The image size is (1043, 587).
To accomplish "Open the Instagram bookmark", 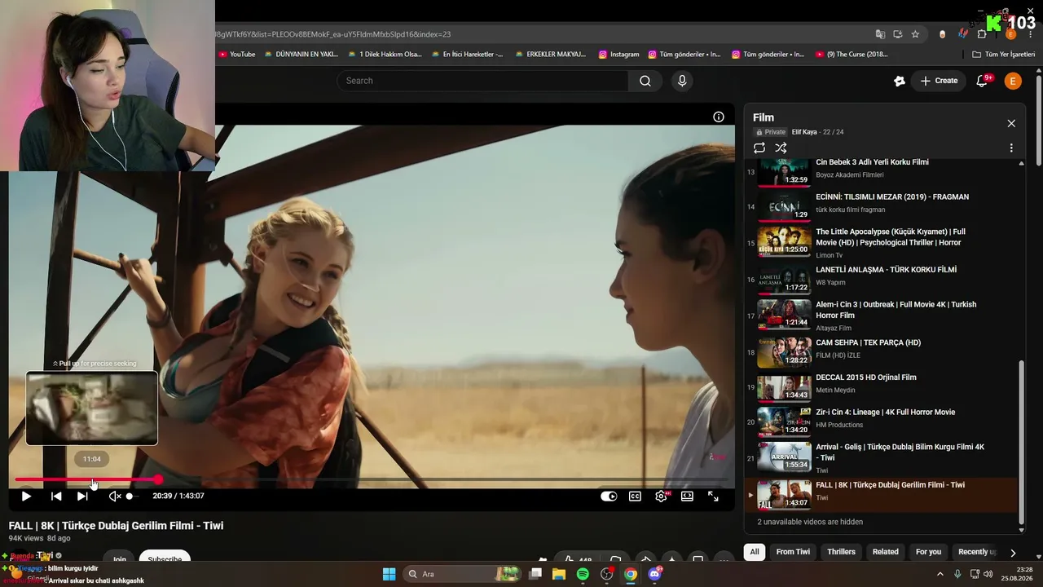I will (619, 55).
